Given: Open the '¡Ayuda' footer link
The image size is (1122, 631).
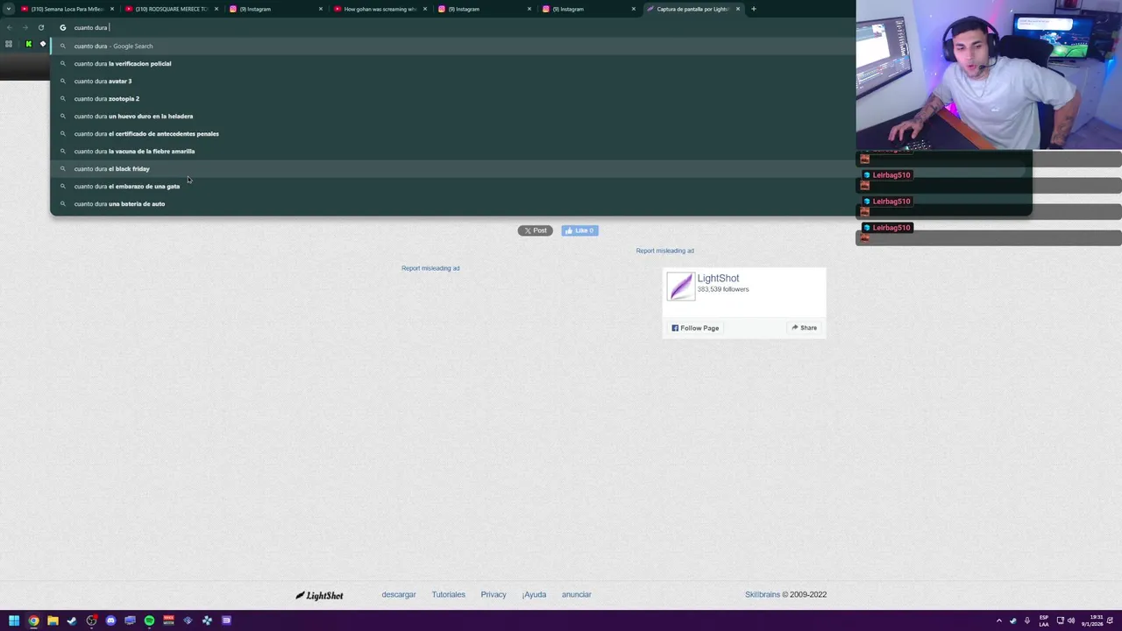Looking at the screenshot, I should click(534, 594).
